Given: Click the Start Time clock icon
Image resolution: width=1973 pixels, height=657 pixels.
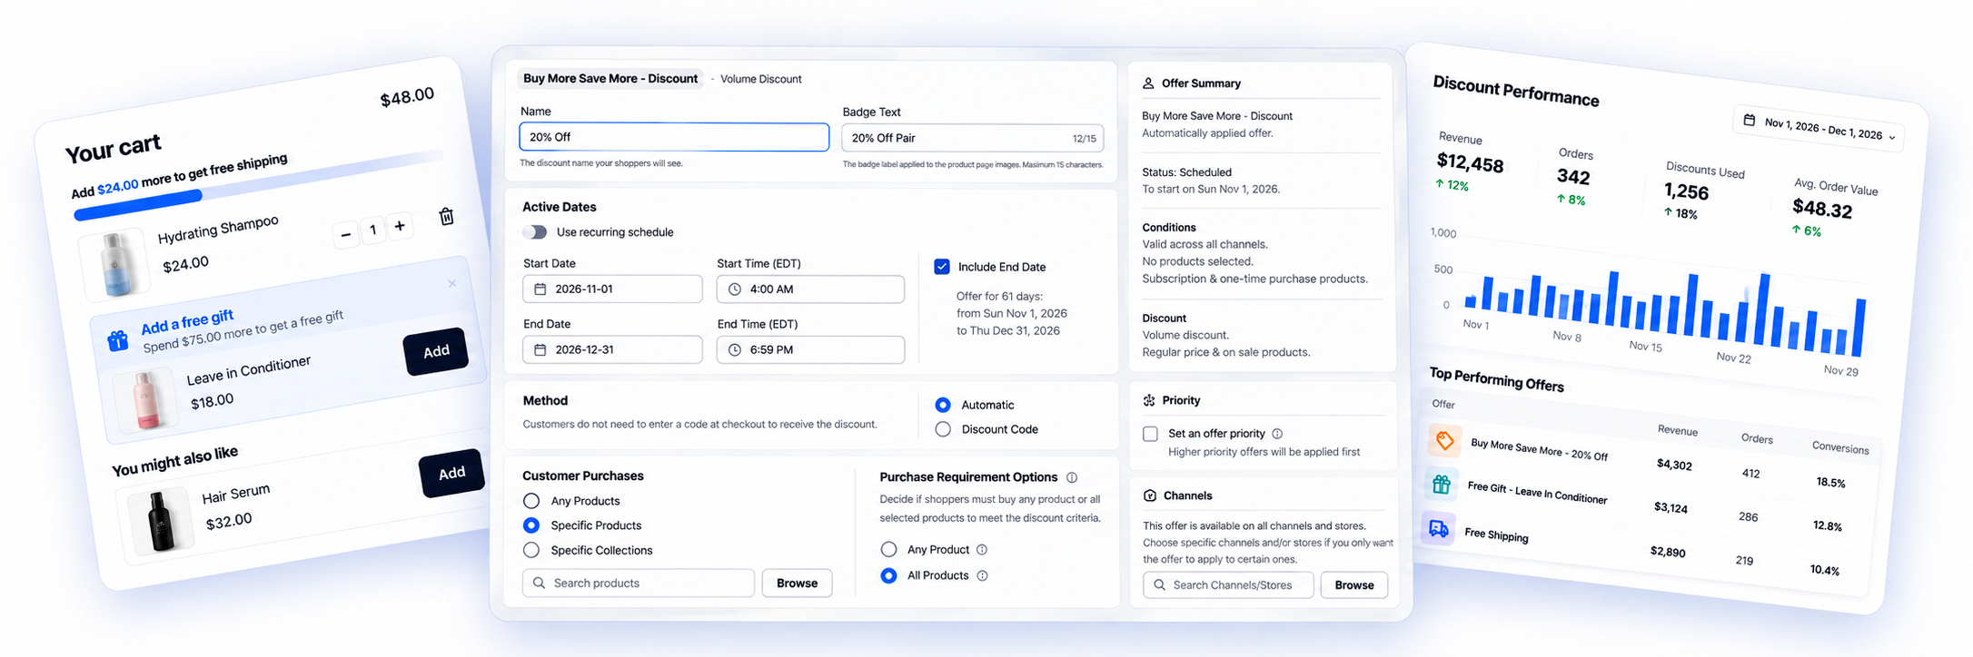Looking at the screenshot, I should point(735,289).
